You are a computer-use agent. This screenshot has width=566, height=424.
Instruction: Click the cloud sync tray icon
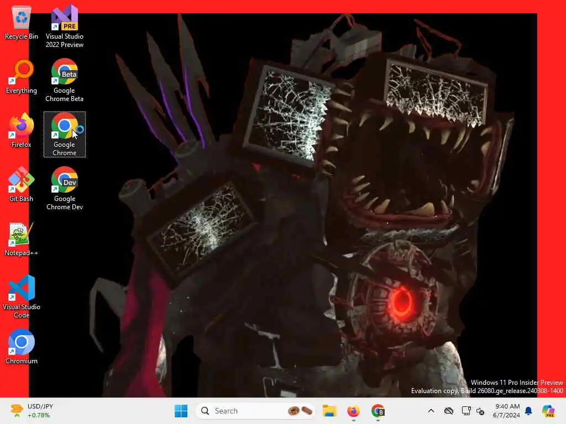click(449, 411)
